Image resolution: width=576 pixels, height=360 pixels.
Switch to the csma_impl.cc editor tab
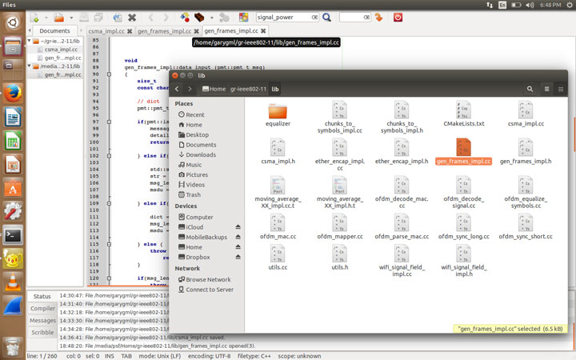click(106, 31)
